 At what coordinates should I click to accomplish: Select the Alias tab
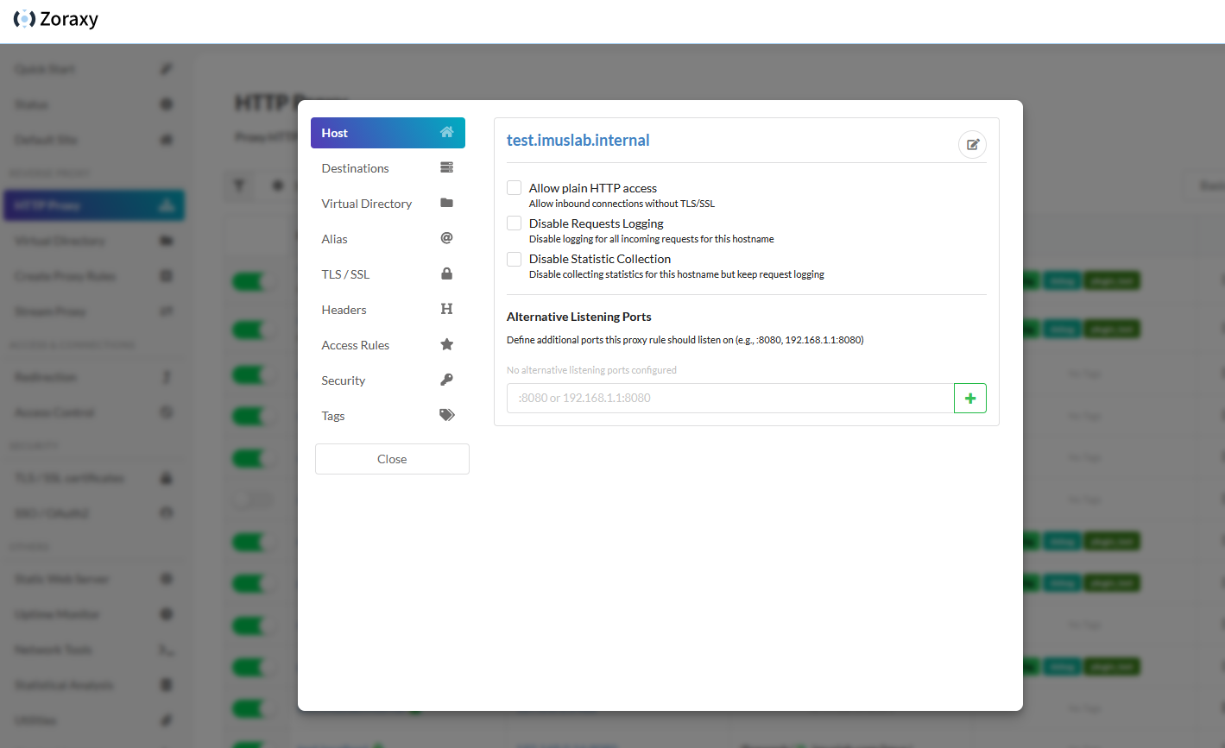tap(388, 239)
